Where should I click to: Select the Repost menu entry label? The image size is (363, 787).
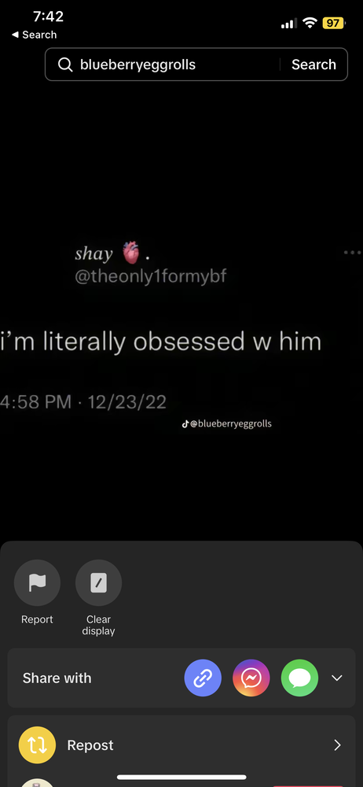click(x=90, y=745)
